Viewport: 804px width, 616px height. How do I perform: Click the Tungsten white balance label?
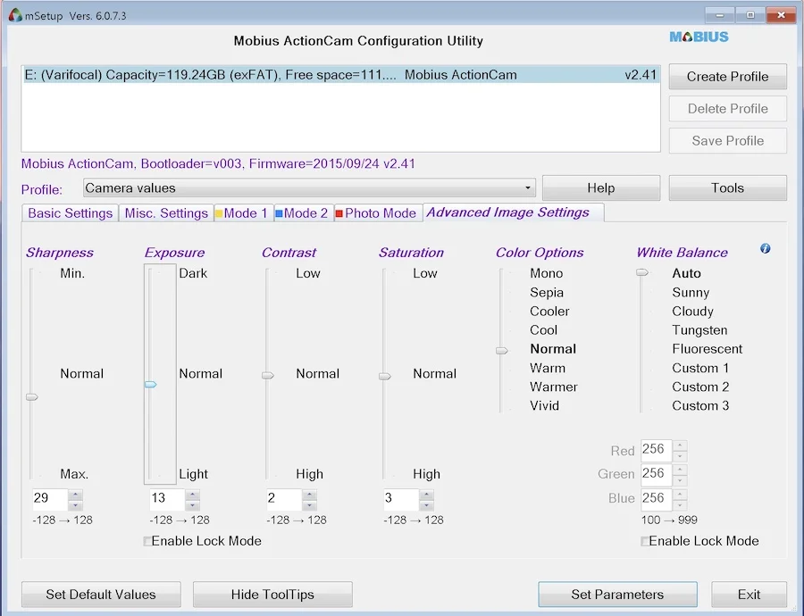click(699, 330)
